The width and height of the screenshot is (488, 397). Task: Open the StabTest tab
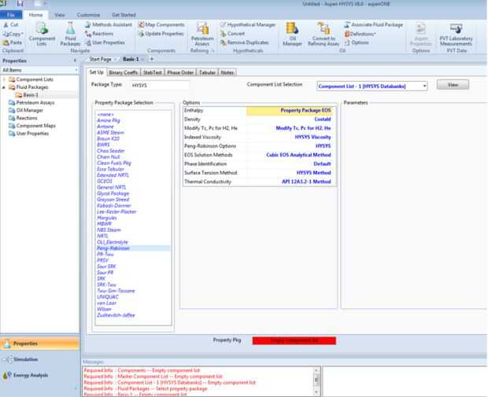pyautogui.click(x=153, y=72)
